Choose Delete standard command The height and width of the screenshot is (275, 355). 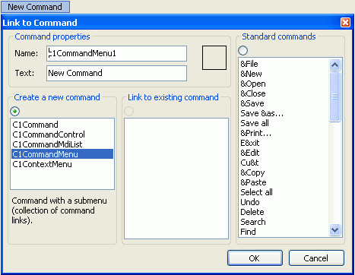pos(284,212)
